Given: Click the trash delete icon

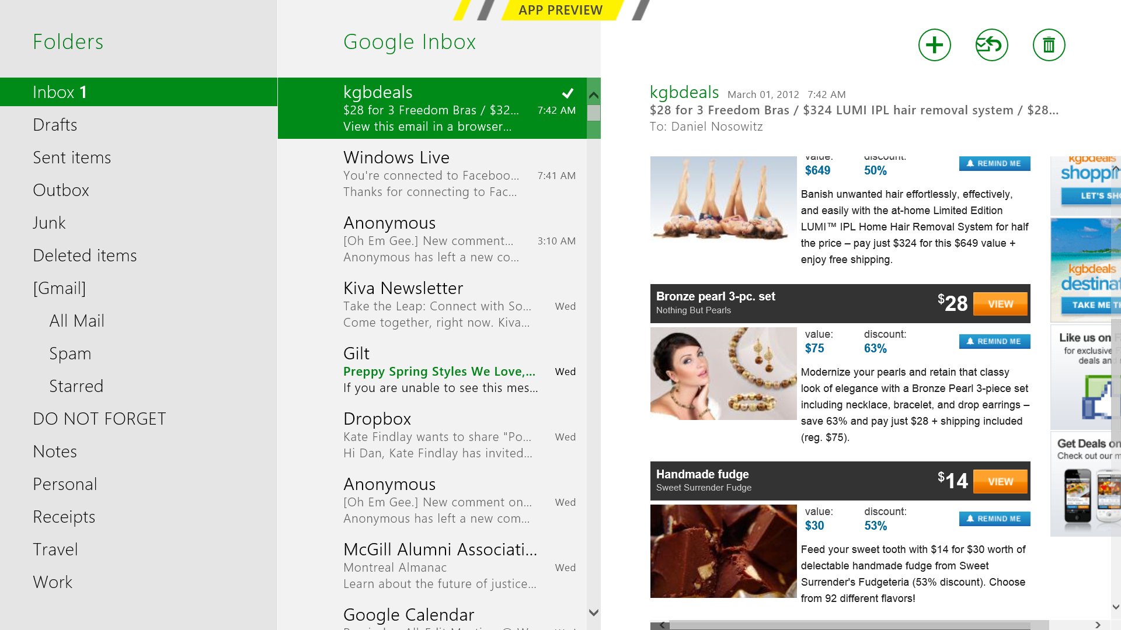Looking at the screenshot, I should 1049,45.
